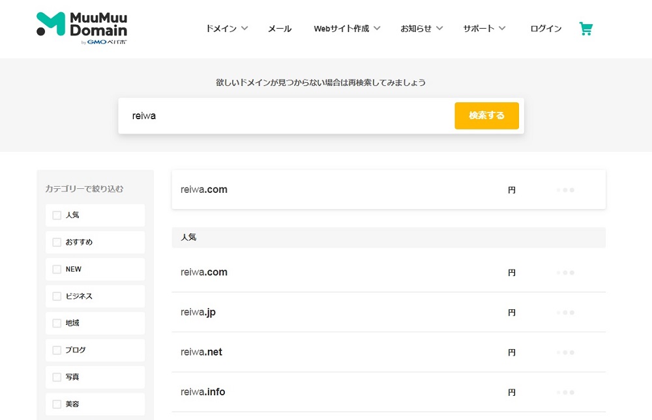The height and width of the screenshot is (420, 652).
Task: Click loading dots in reiwa.info row
Action: tap(565, 392)
